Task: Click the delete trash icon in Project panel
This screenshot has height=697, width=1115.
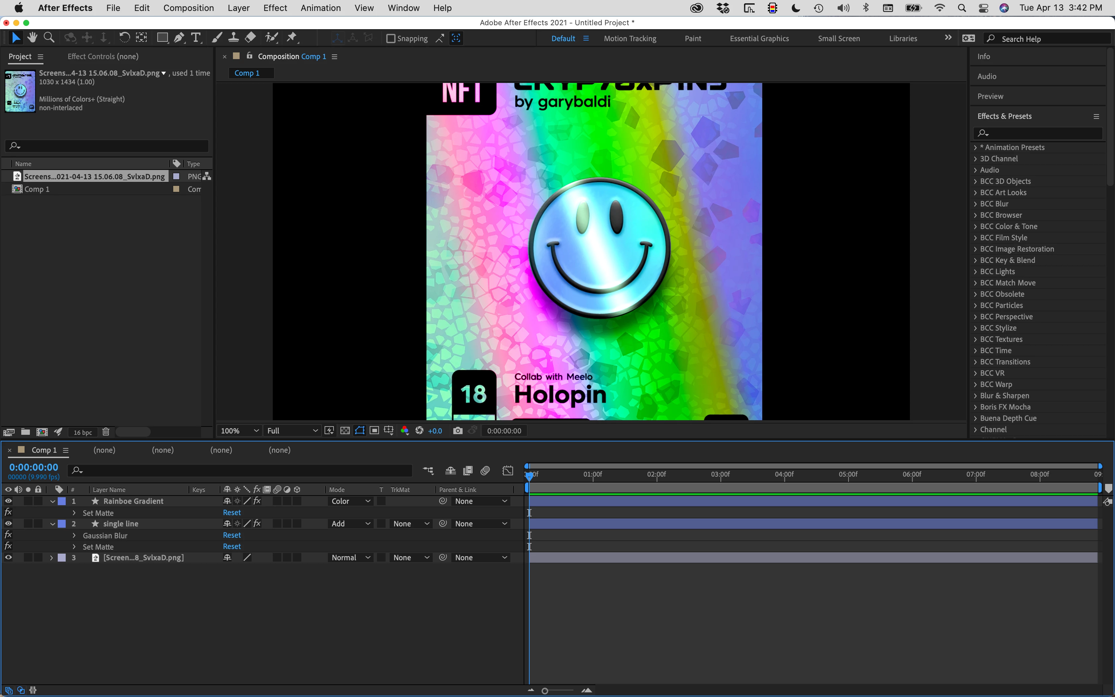Action: (x=106, y=432)
